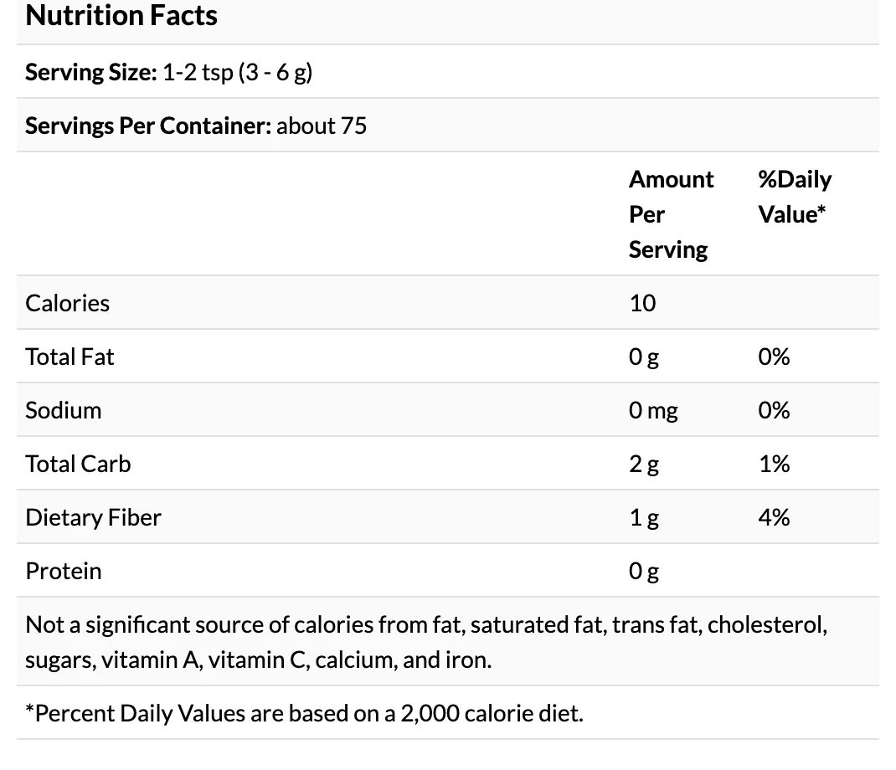The height and width of the screenshot is (770, 896).
Task: Click the Total Carb row label
Action: click(x=78, y=464)
